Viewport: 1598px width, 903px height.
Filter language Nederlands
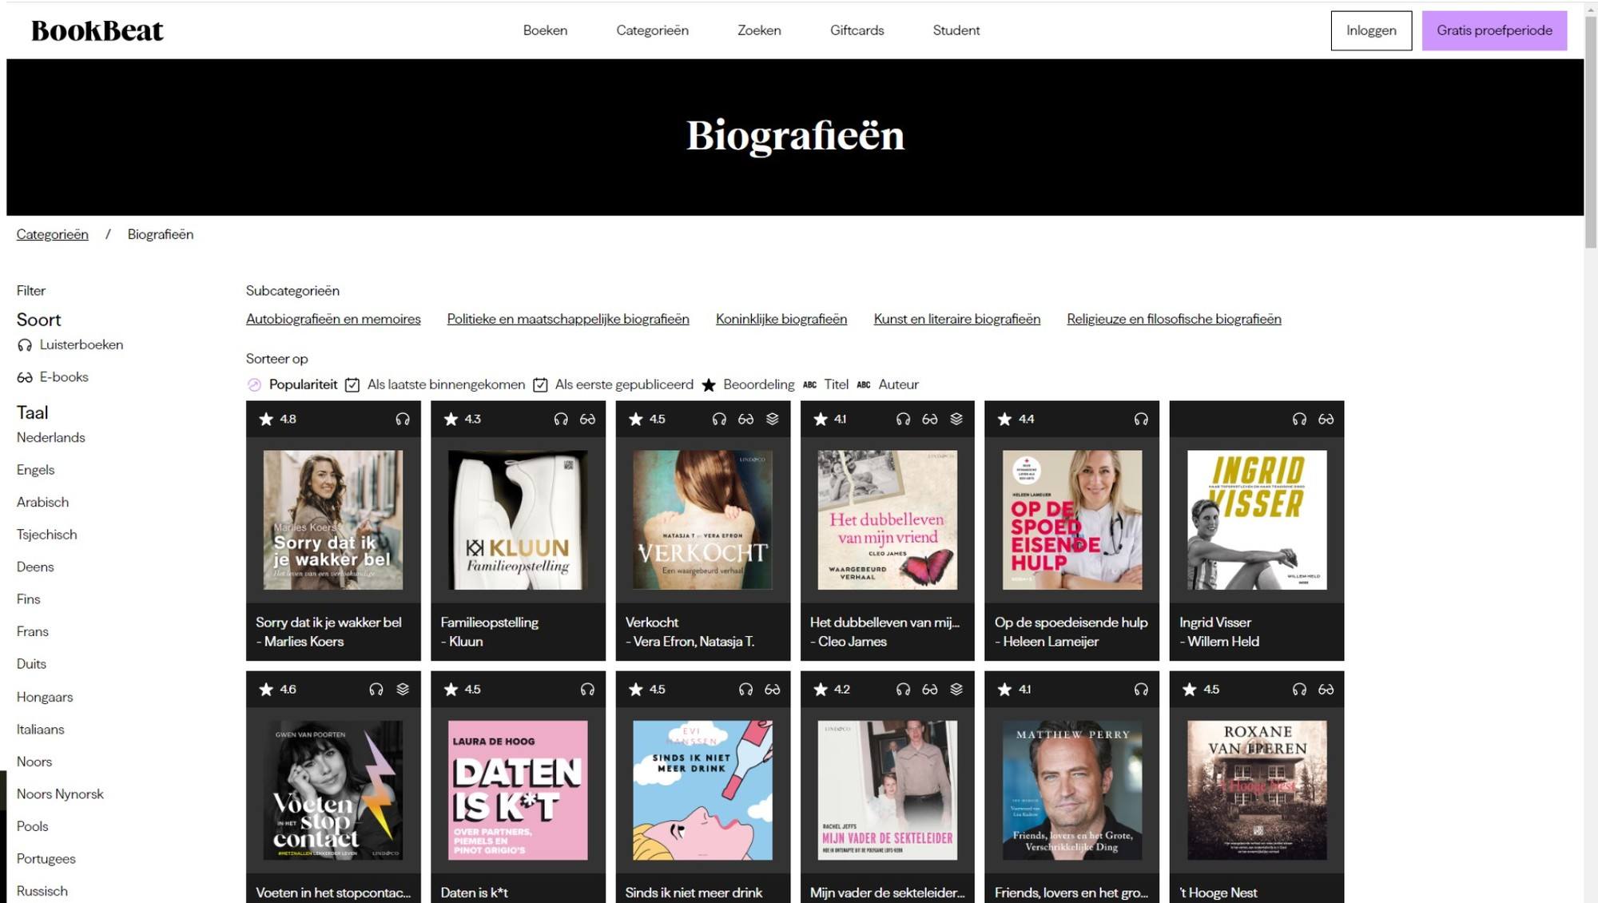(x=50, y=438)
